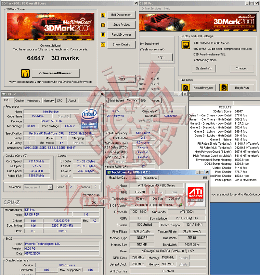The height and width of the screenshot is (275, 260).
Task: Click the Save Project button
Action: 122,25
